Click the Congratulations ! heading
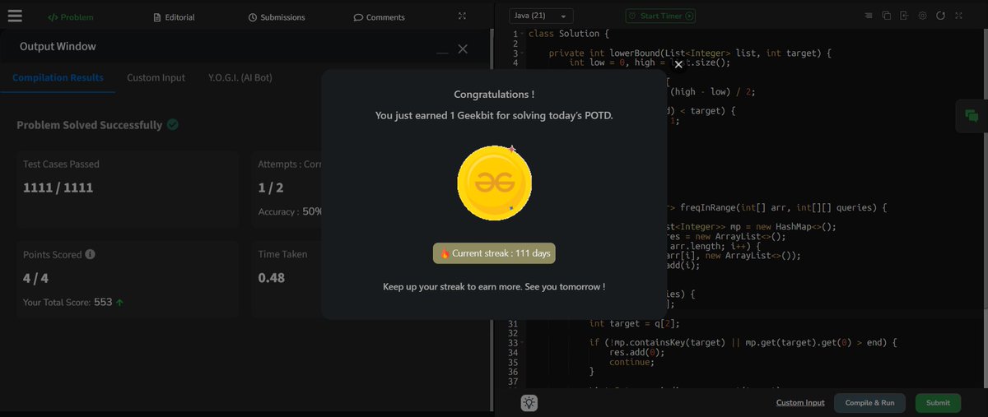Viewport: 988px width, 417px height. 494,95
